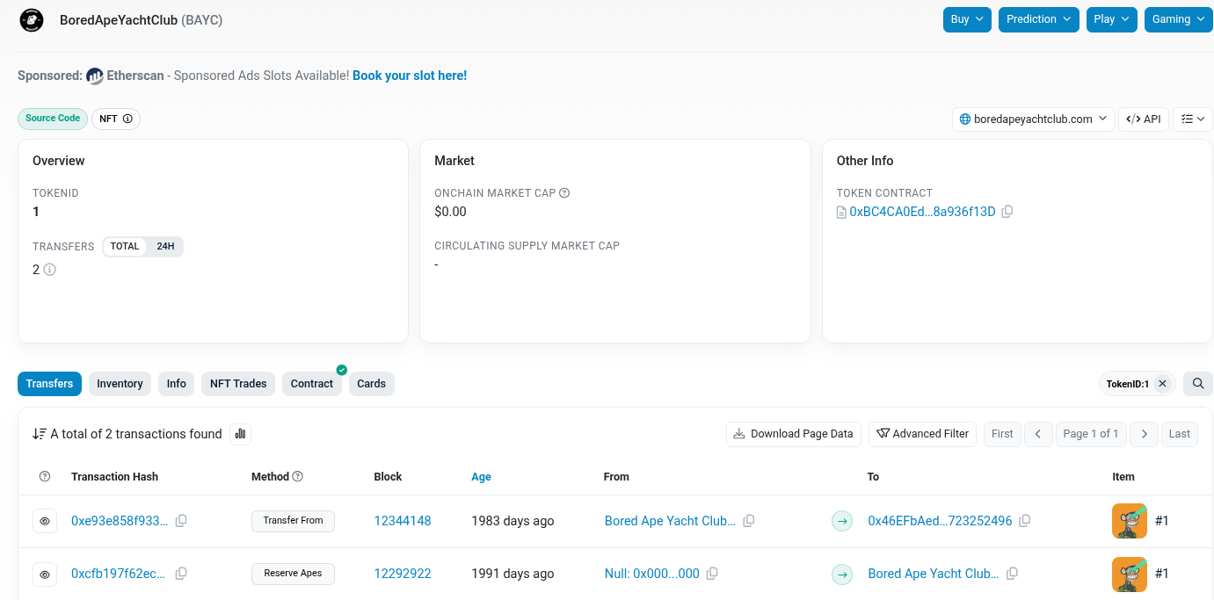Open the search magnifier button

point(1198,384)
